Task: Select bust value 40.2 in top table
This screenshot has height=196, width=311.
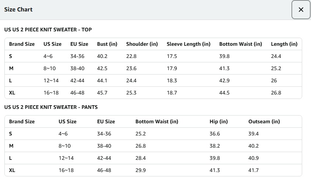Action: [x=102, y=56]
